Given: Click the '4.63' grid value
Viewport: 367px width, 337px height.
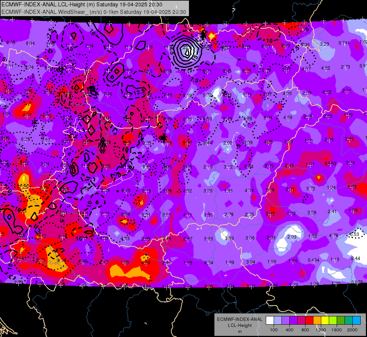Looking at the screenshot, I should (x=125, y=238).
